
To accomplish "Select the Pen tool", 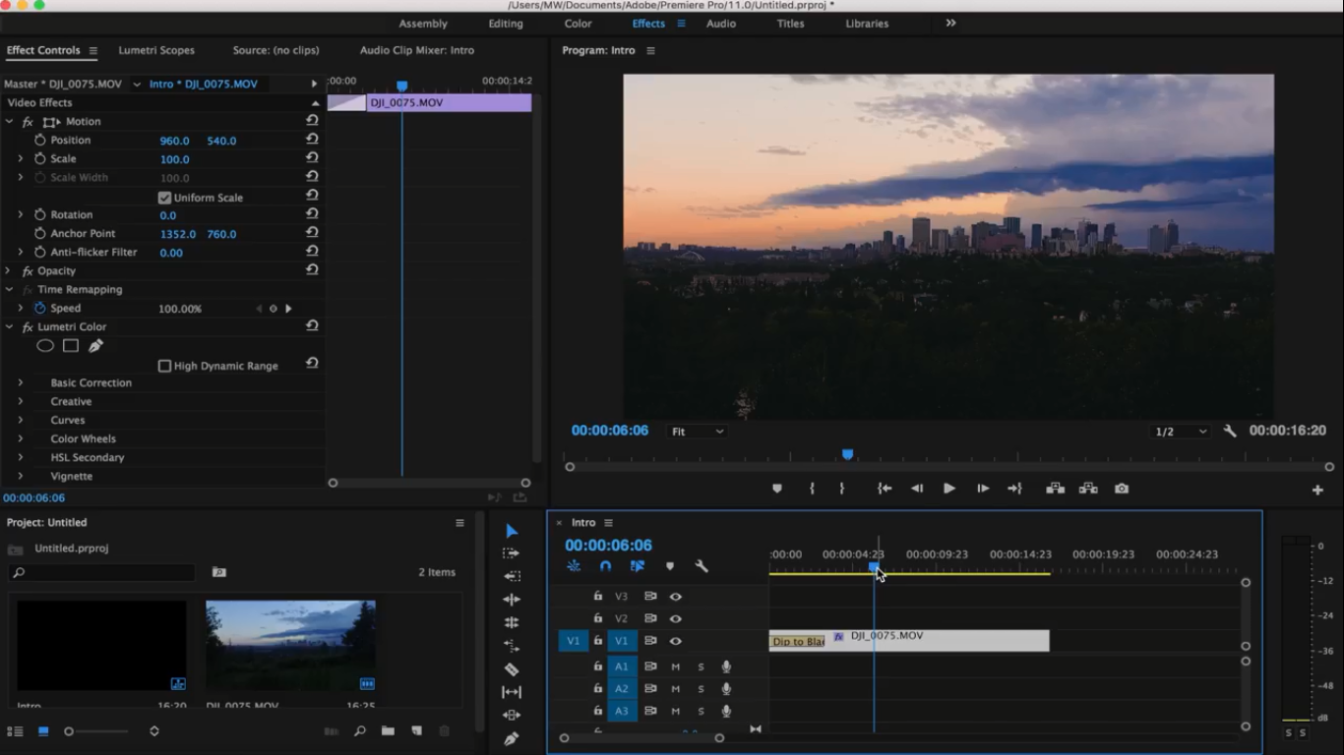I will pyautogui.click(x=511, y=737).
